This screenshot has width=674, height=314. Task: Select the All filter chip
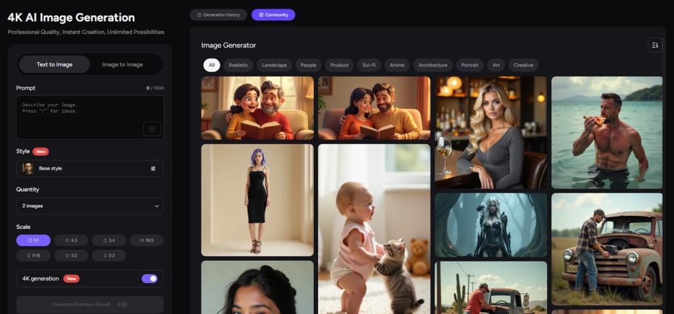click(211, 65)
